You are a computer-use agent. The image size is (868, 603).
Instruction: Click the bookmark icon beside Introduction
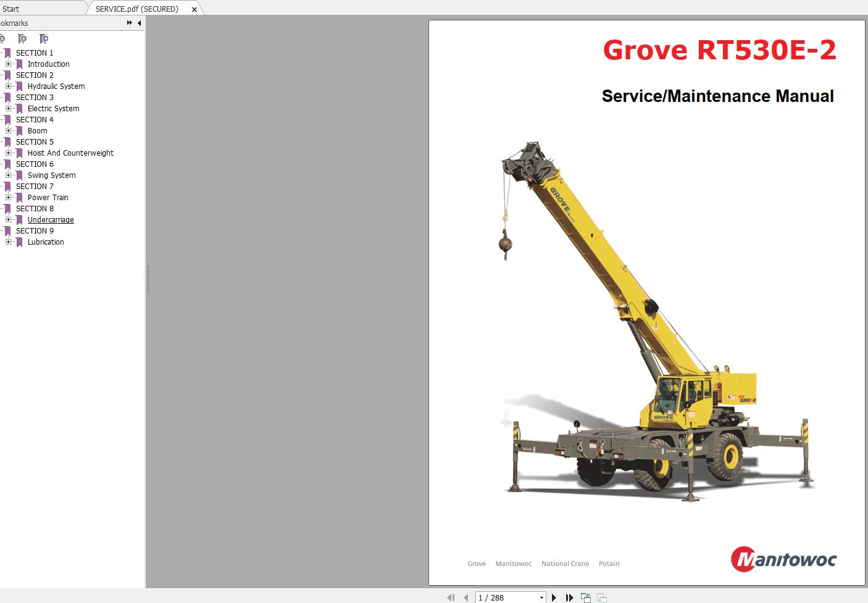pos(19,64)
